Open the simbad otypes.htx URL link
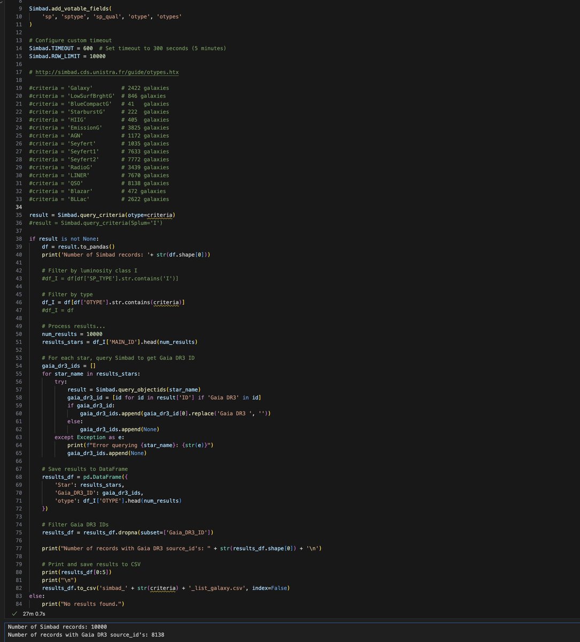 click(x=107, y=72)
